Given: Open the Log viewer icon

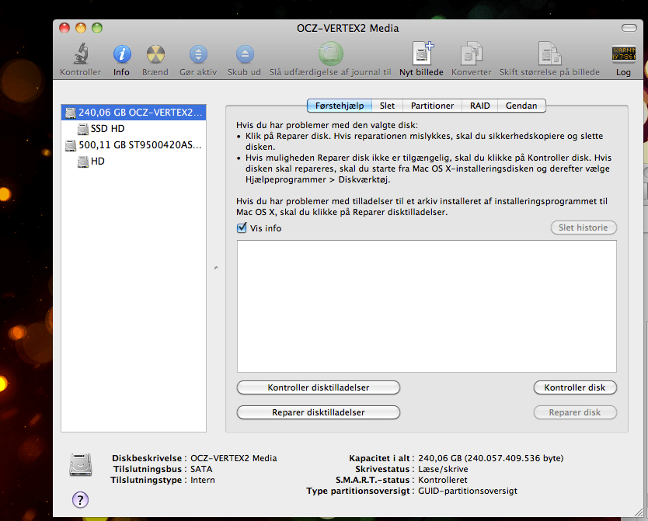Looking at the screenshot, I should point(623,55).
